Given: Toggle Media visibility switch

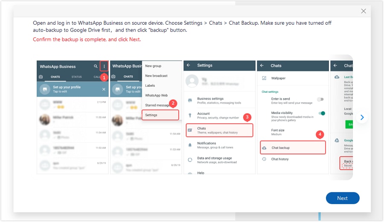Looking at the screenshot, I should (322, 113).
